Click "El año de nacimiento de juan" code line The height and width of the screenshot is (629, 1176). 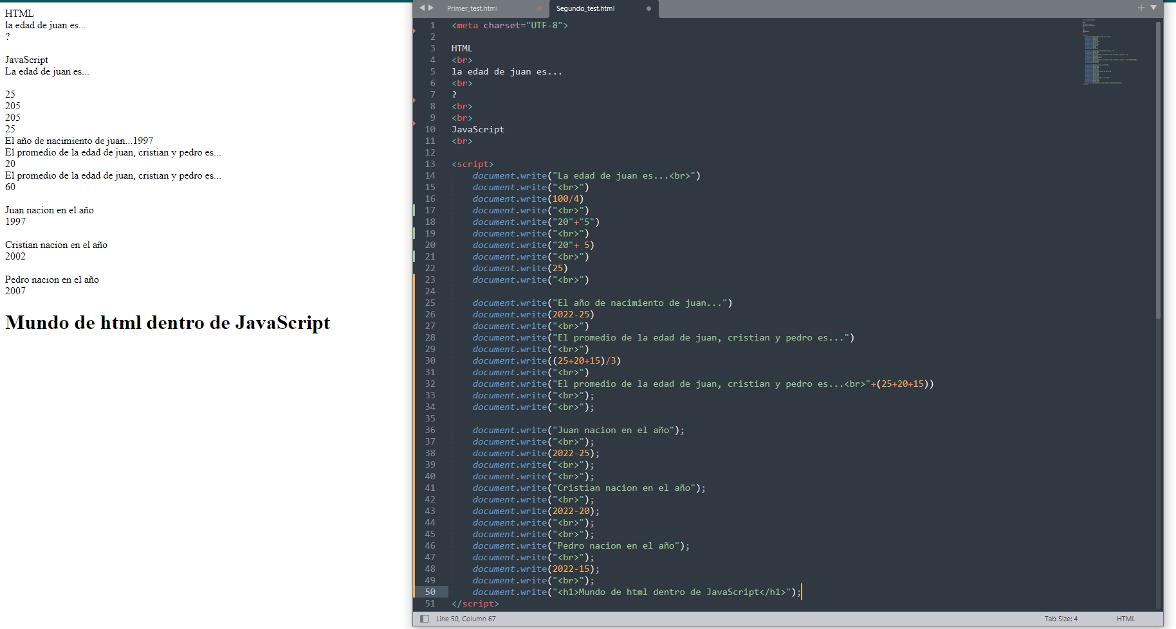602,303
